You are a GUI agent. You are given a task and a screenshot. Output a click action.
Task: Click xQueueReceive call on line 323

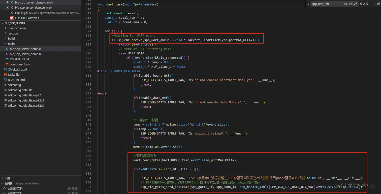[131, 40]
